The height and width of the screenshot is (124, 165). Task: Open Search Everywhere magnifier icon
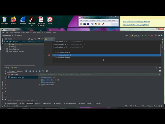click(x=156, y=35)
